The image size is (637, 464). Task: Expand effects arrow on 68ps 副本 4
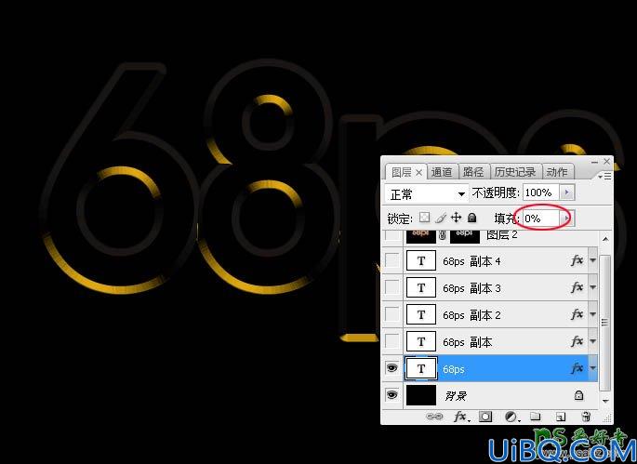tap(592, 260)
